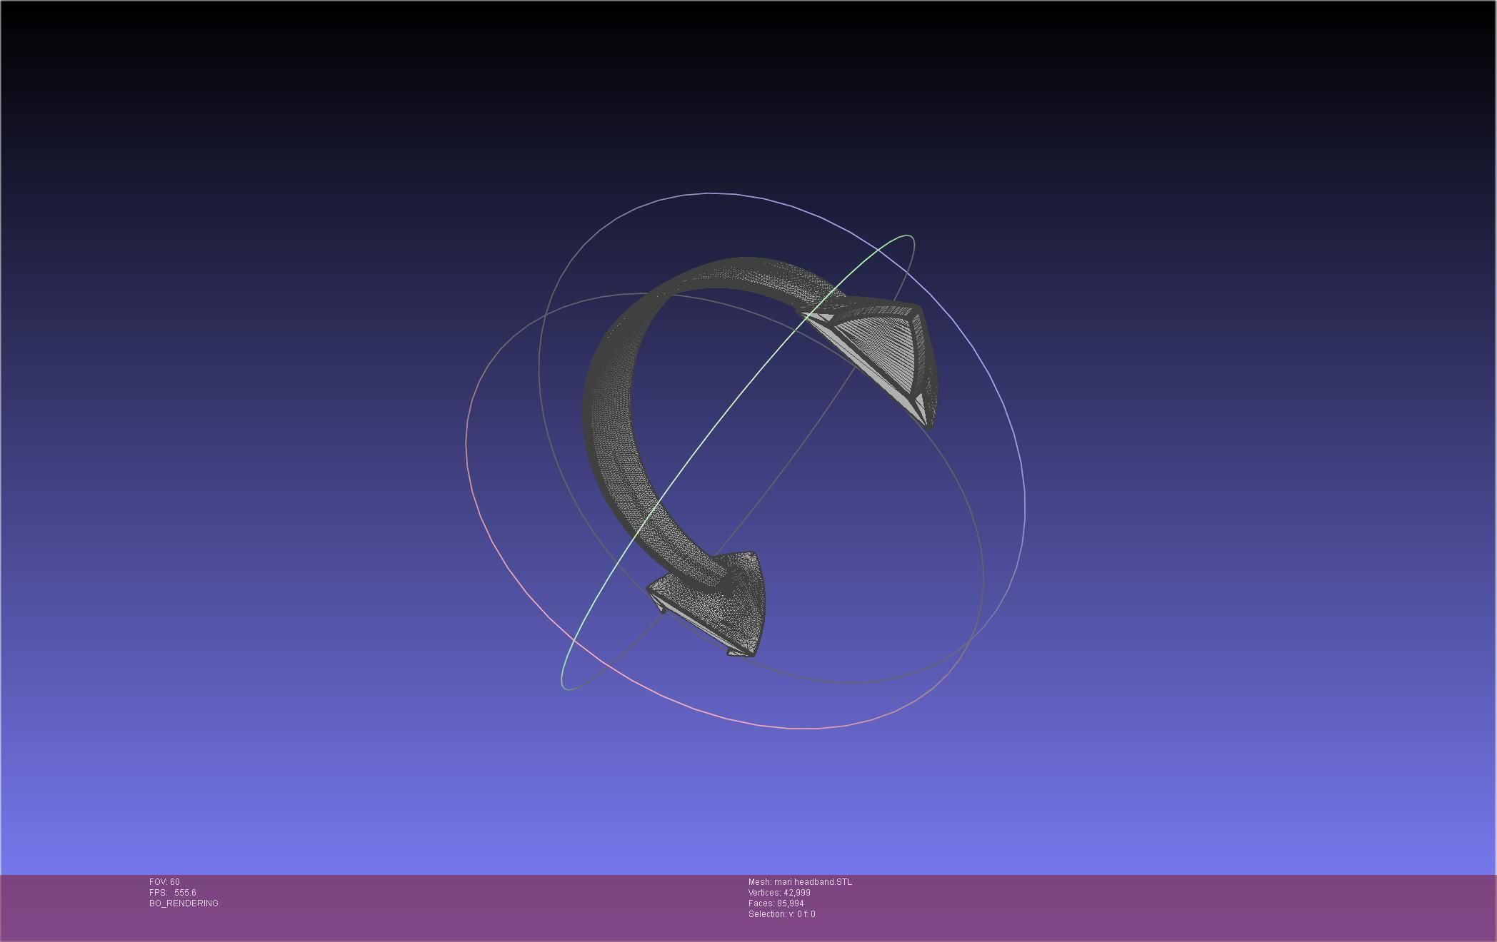Click the 'Faces: 85,994' text
1497x942 pixels.
click(x=776, y=903)
